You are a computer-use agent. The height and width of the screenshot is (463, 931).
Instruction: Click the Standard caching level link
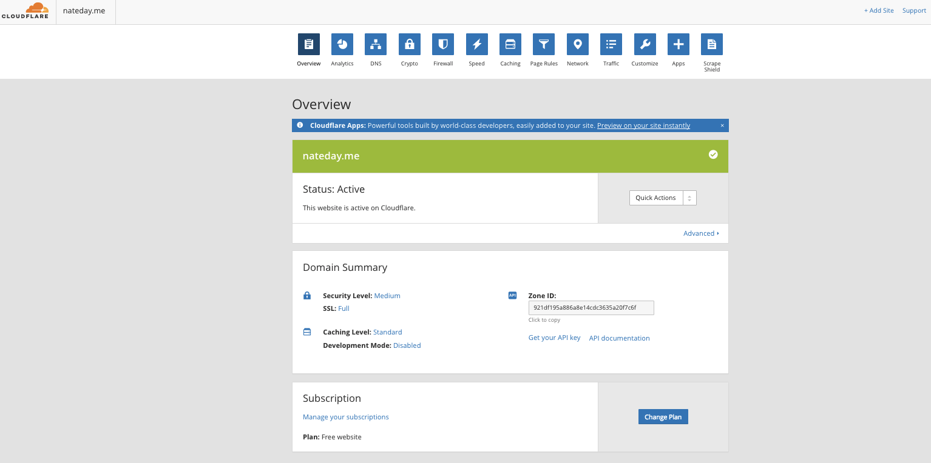388,332
